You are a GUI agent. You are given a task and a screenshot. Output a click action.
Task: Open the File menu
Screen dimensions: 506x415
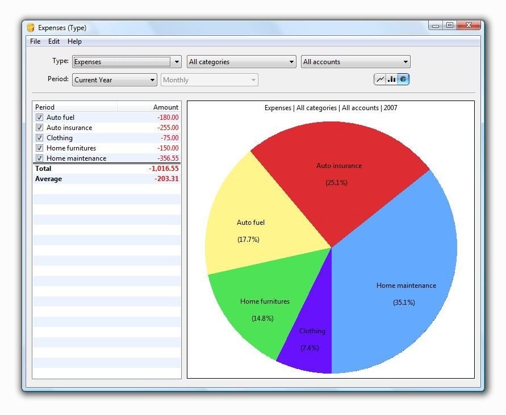tap(35, 41)
